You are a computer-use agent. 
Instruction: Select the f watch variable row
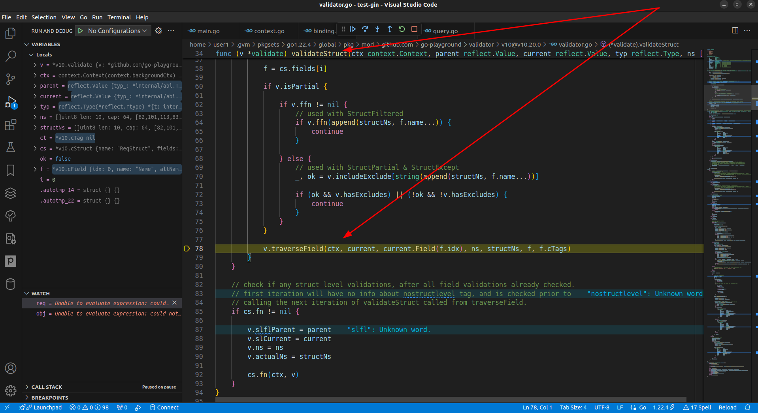[x=103, y=169]
